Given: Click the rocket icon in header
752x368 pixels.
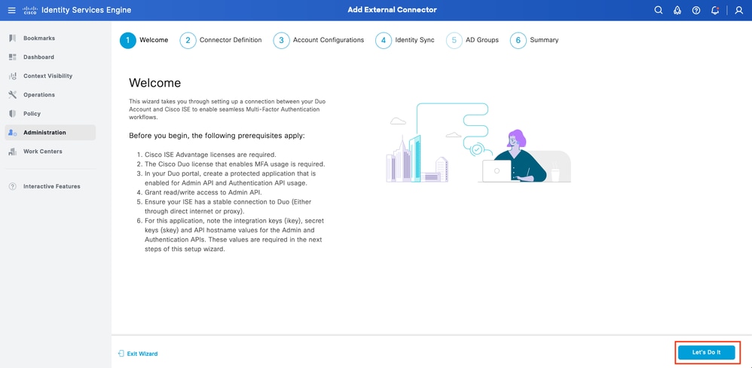Looking at the screenshot, I should tap(677, 10).
